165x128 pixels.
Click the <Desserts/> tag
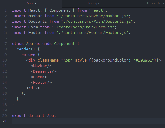coord(43,71)
